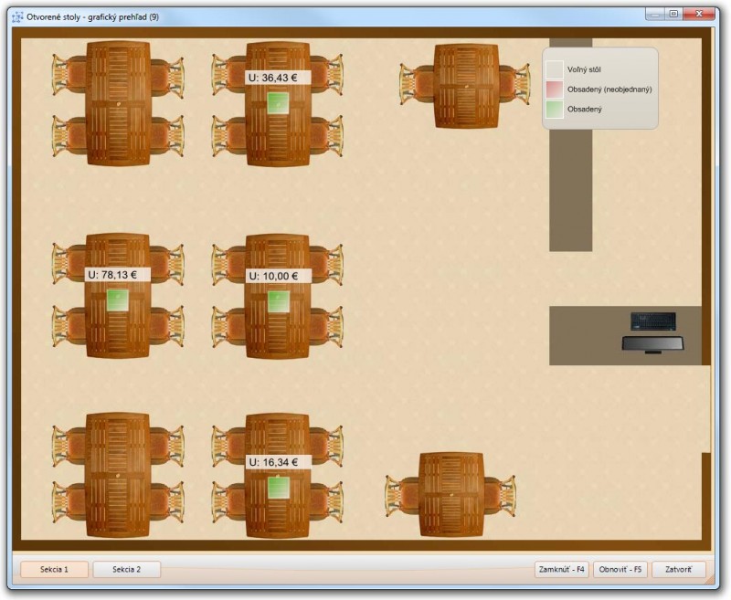Click the Voľný stôl legend swatch
This screenshot has height=600, width=731.
pyautogui.click(x=555, y=69)
